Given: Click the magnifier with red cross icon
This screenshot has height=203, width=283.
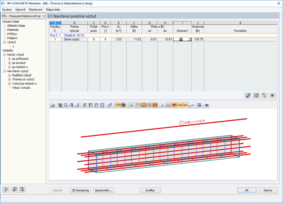Looking at the screenshot, I should [71, 105].
